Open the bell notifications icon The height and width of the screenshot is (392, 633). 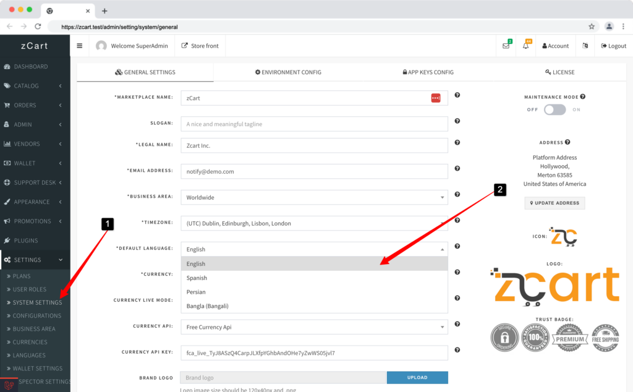tap(525, 46)
